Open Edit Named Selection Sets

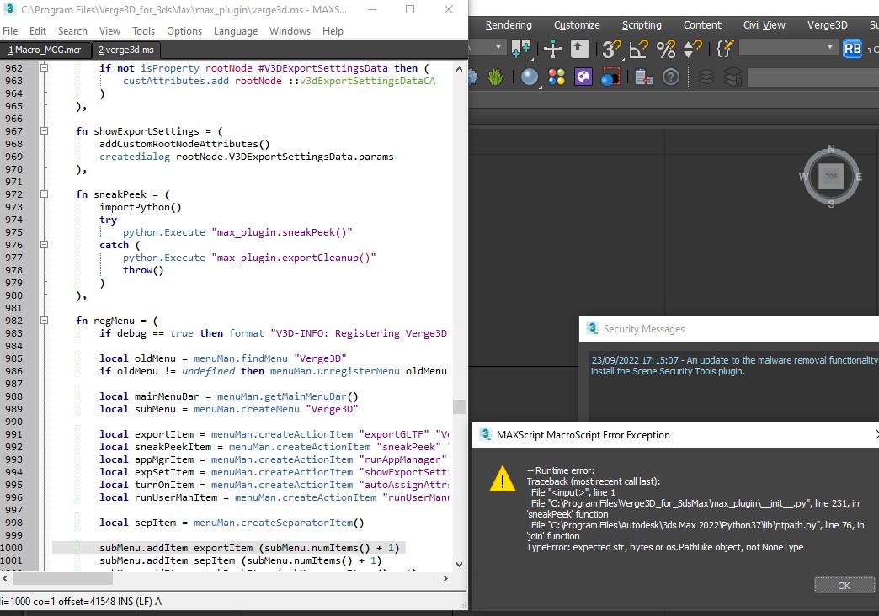point(725,49)
